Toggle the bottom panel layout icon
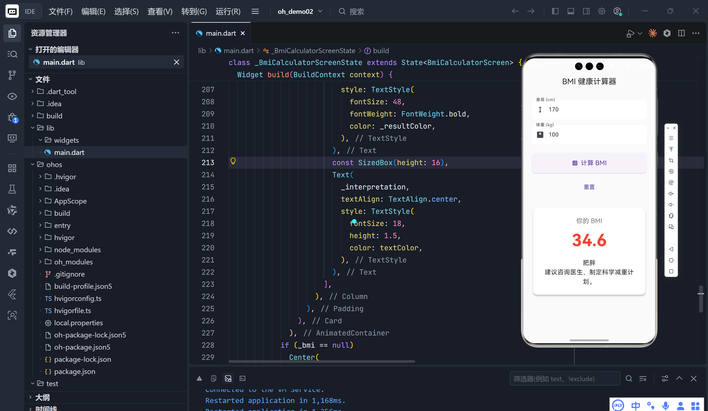Screen dimensions: 708x411 [x=570, y=11]
